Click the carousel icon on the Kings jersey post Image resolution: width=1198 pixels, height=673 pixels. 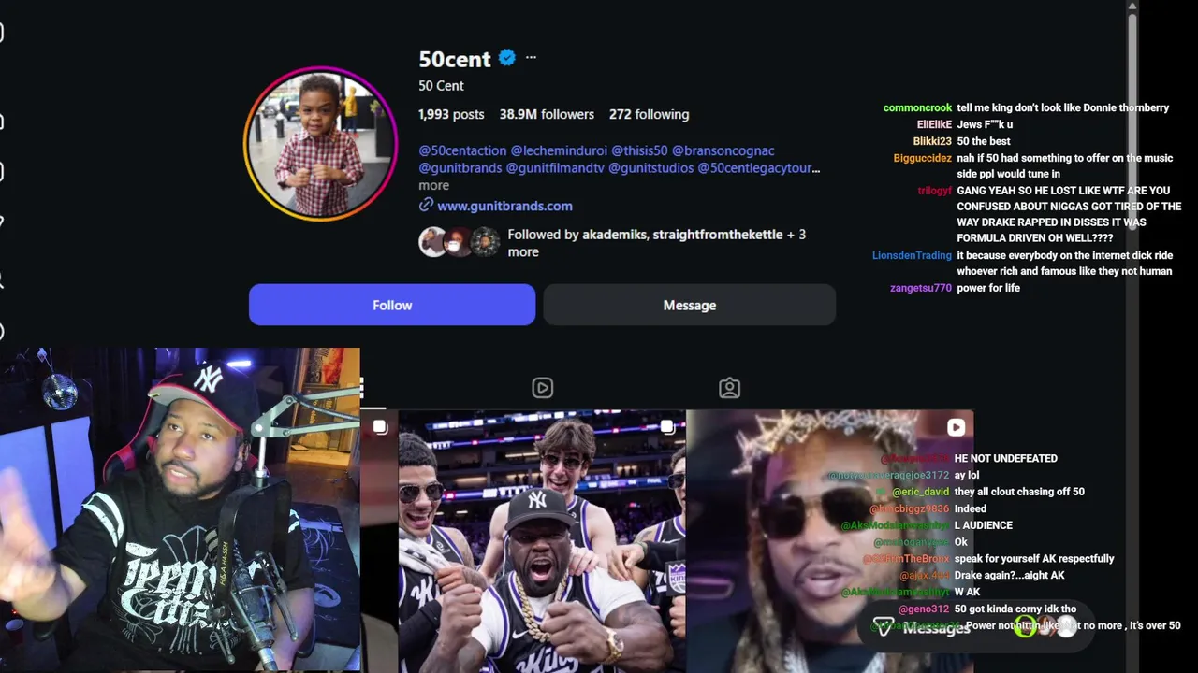click(666, 427)
